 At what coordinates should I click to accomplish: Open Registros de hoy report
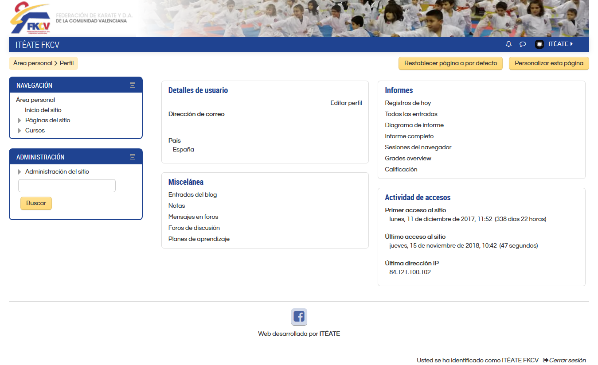click(x=408, y=103)
